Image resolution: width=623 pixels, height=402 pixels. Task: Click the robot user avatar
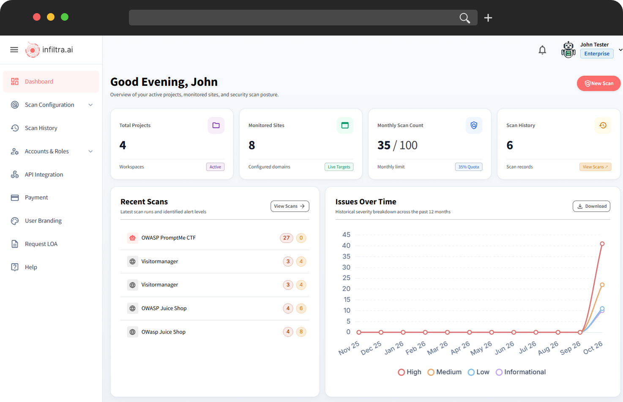pos(568,50)
